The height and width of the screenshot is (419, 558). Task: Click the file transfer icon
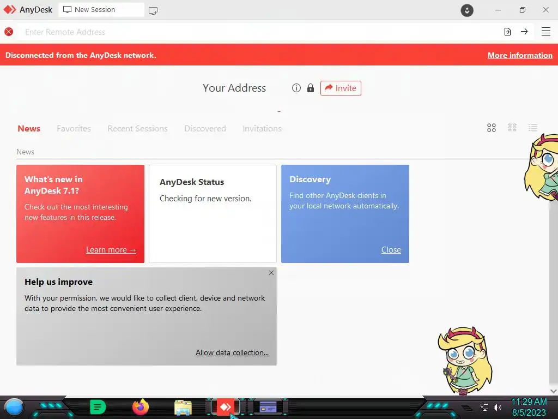coord(507,32)
